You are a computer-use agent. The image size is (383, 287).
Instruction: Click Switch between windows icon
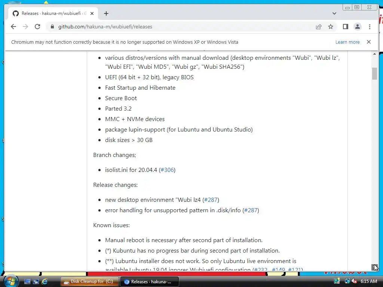pyautogui.click(x=36, y=282)
